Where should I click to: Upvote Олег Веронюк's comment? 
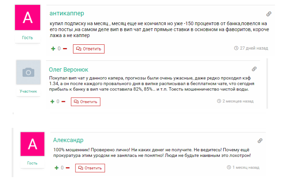52,101
